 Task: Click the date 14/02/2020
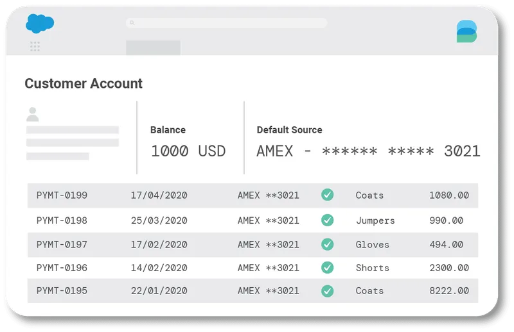tap(159, 268)
